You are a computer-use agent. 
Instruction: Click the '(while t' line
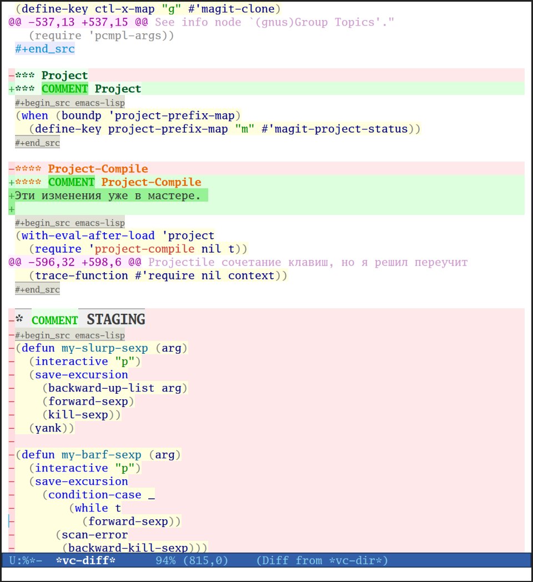pos(95,508)
